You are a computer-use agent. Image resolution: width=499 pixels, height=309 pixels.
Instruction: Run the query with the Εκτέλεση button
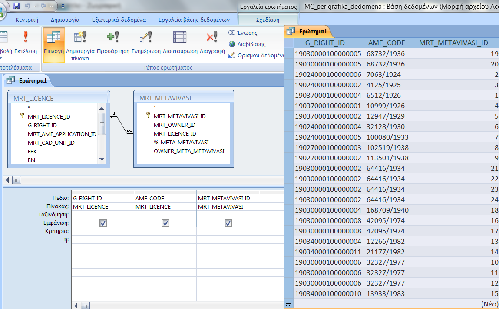tap(26, 43)
